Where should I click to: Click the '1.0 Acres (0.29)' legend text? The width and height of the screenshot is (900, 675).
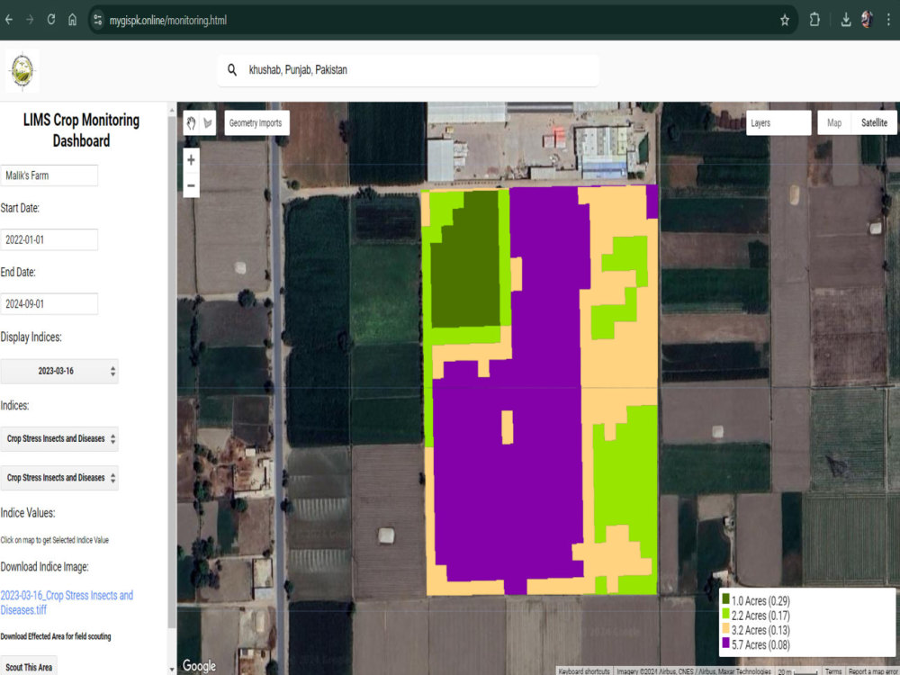(x=760, y=601)
